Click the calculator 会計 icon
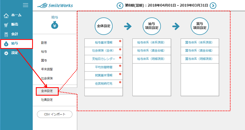The width and height of the screenshot is (245, 130). coord(6,34)
